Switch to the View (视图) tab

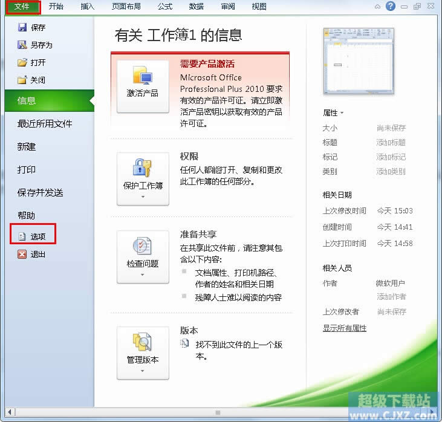tap(259, 6)
